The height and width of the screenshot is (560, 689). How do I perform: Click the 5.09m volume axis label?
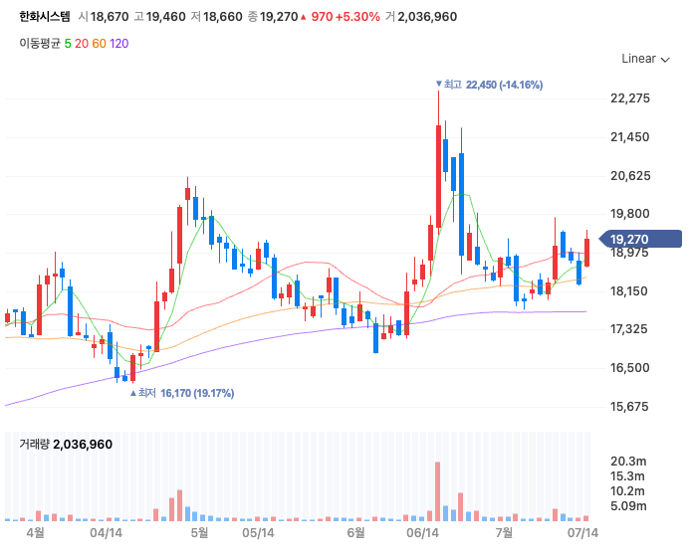click(628, 506)
